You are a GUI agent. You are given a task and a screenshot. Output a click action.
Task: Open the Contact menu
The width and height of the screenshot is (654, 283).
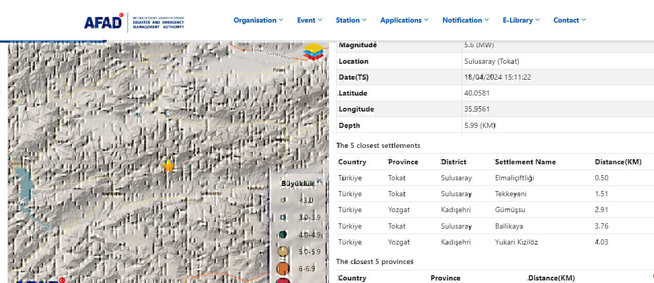coord(569,21)
